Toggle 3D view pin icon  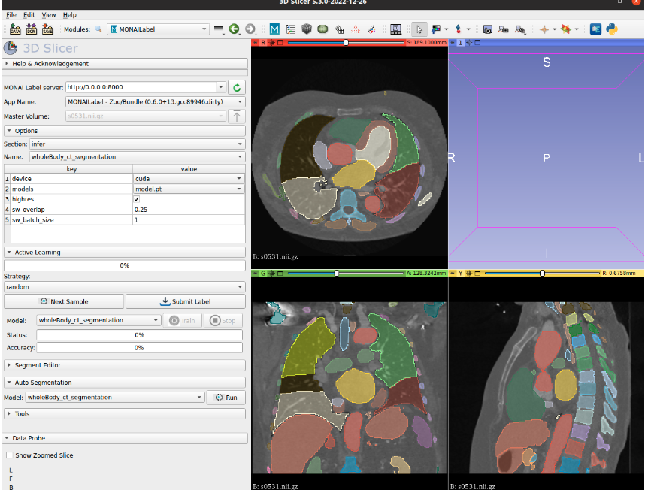453,42
